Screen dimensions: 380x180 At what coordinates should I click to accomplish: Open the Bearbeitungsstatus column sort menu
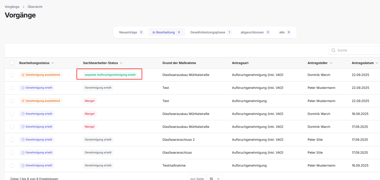tap(53, 63)
